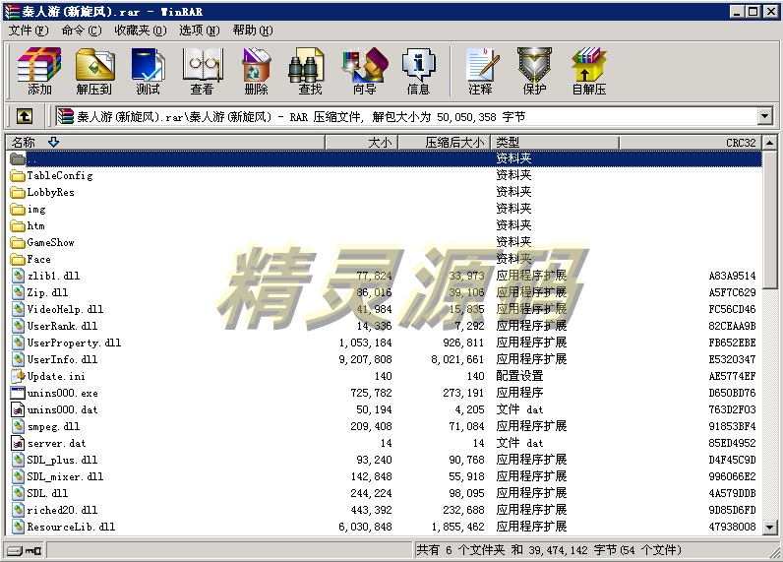Click the archive path text field

[x=405, y=117]
